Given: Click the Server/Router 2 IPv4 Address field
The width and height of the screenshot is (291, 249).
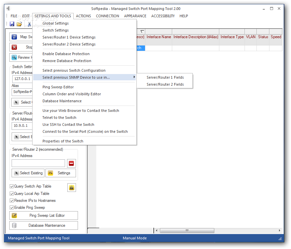Looking at the screenshot, I should pyautogui.click(x=38, y=163).
